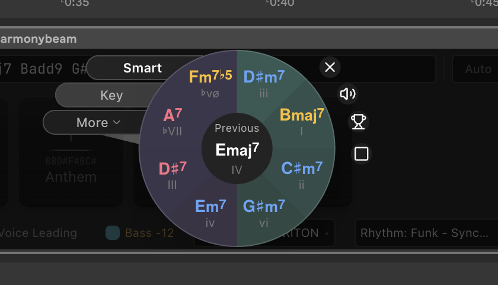Click the Voice Leading label
This screenshot has width=498, height=285.
(39, 233)
